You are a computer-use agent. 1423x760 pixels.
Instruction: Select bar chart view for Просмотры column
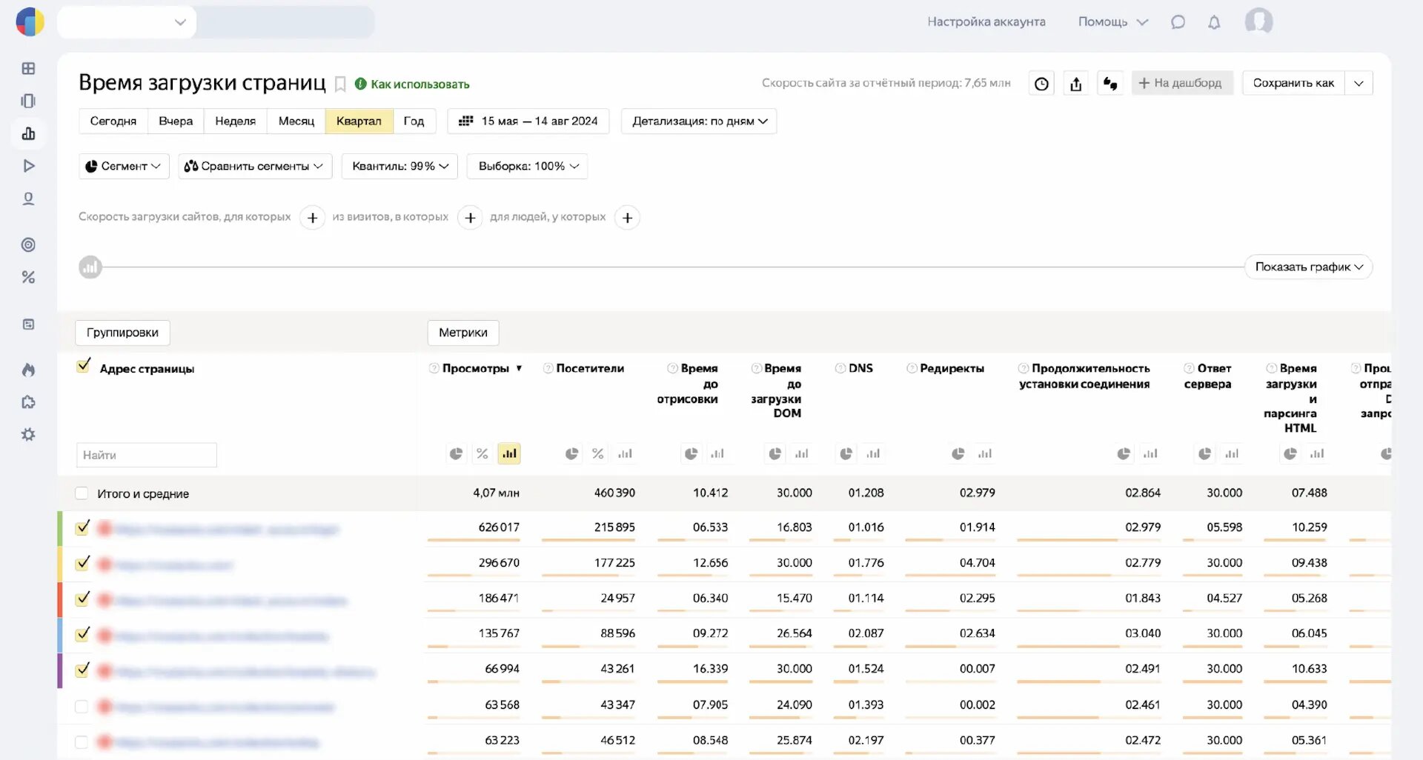point(509,453)
